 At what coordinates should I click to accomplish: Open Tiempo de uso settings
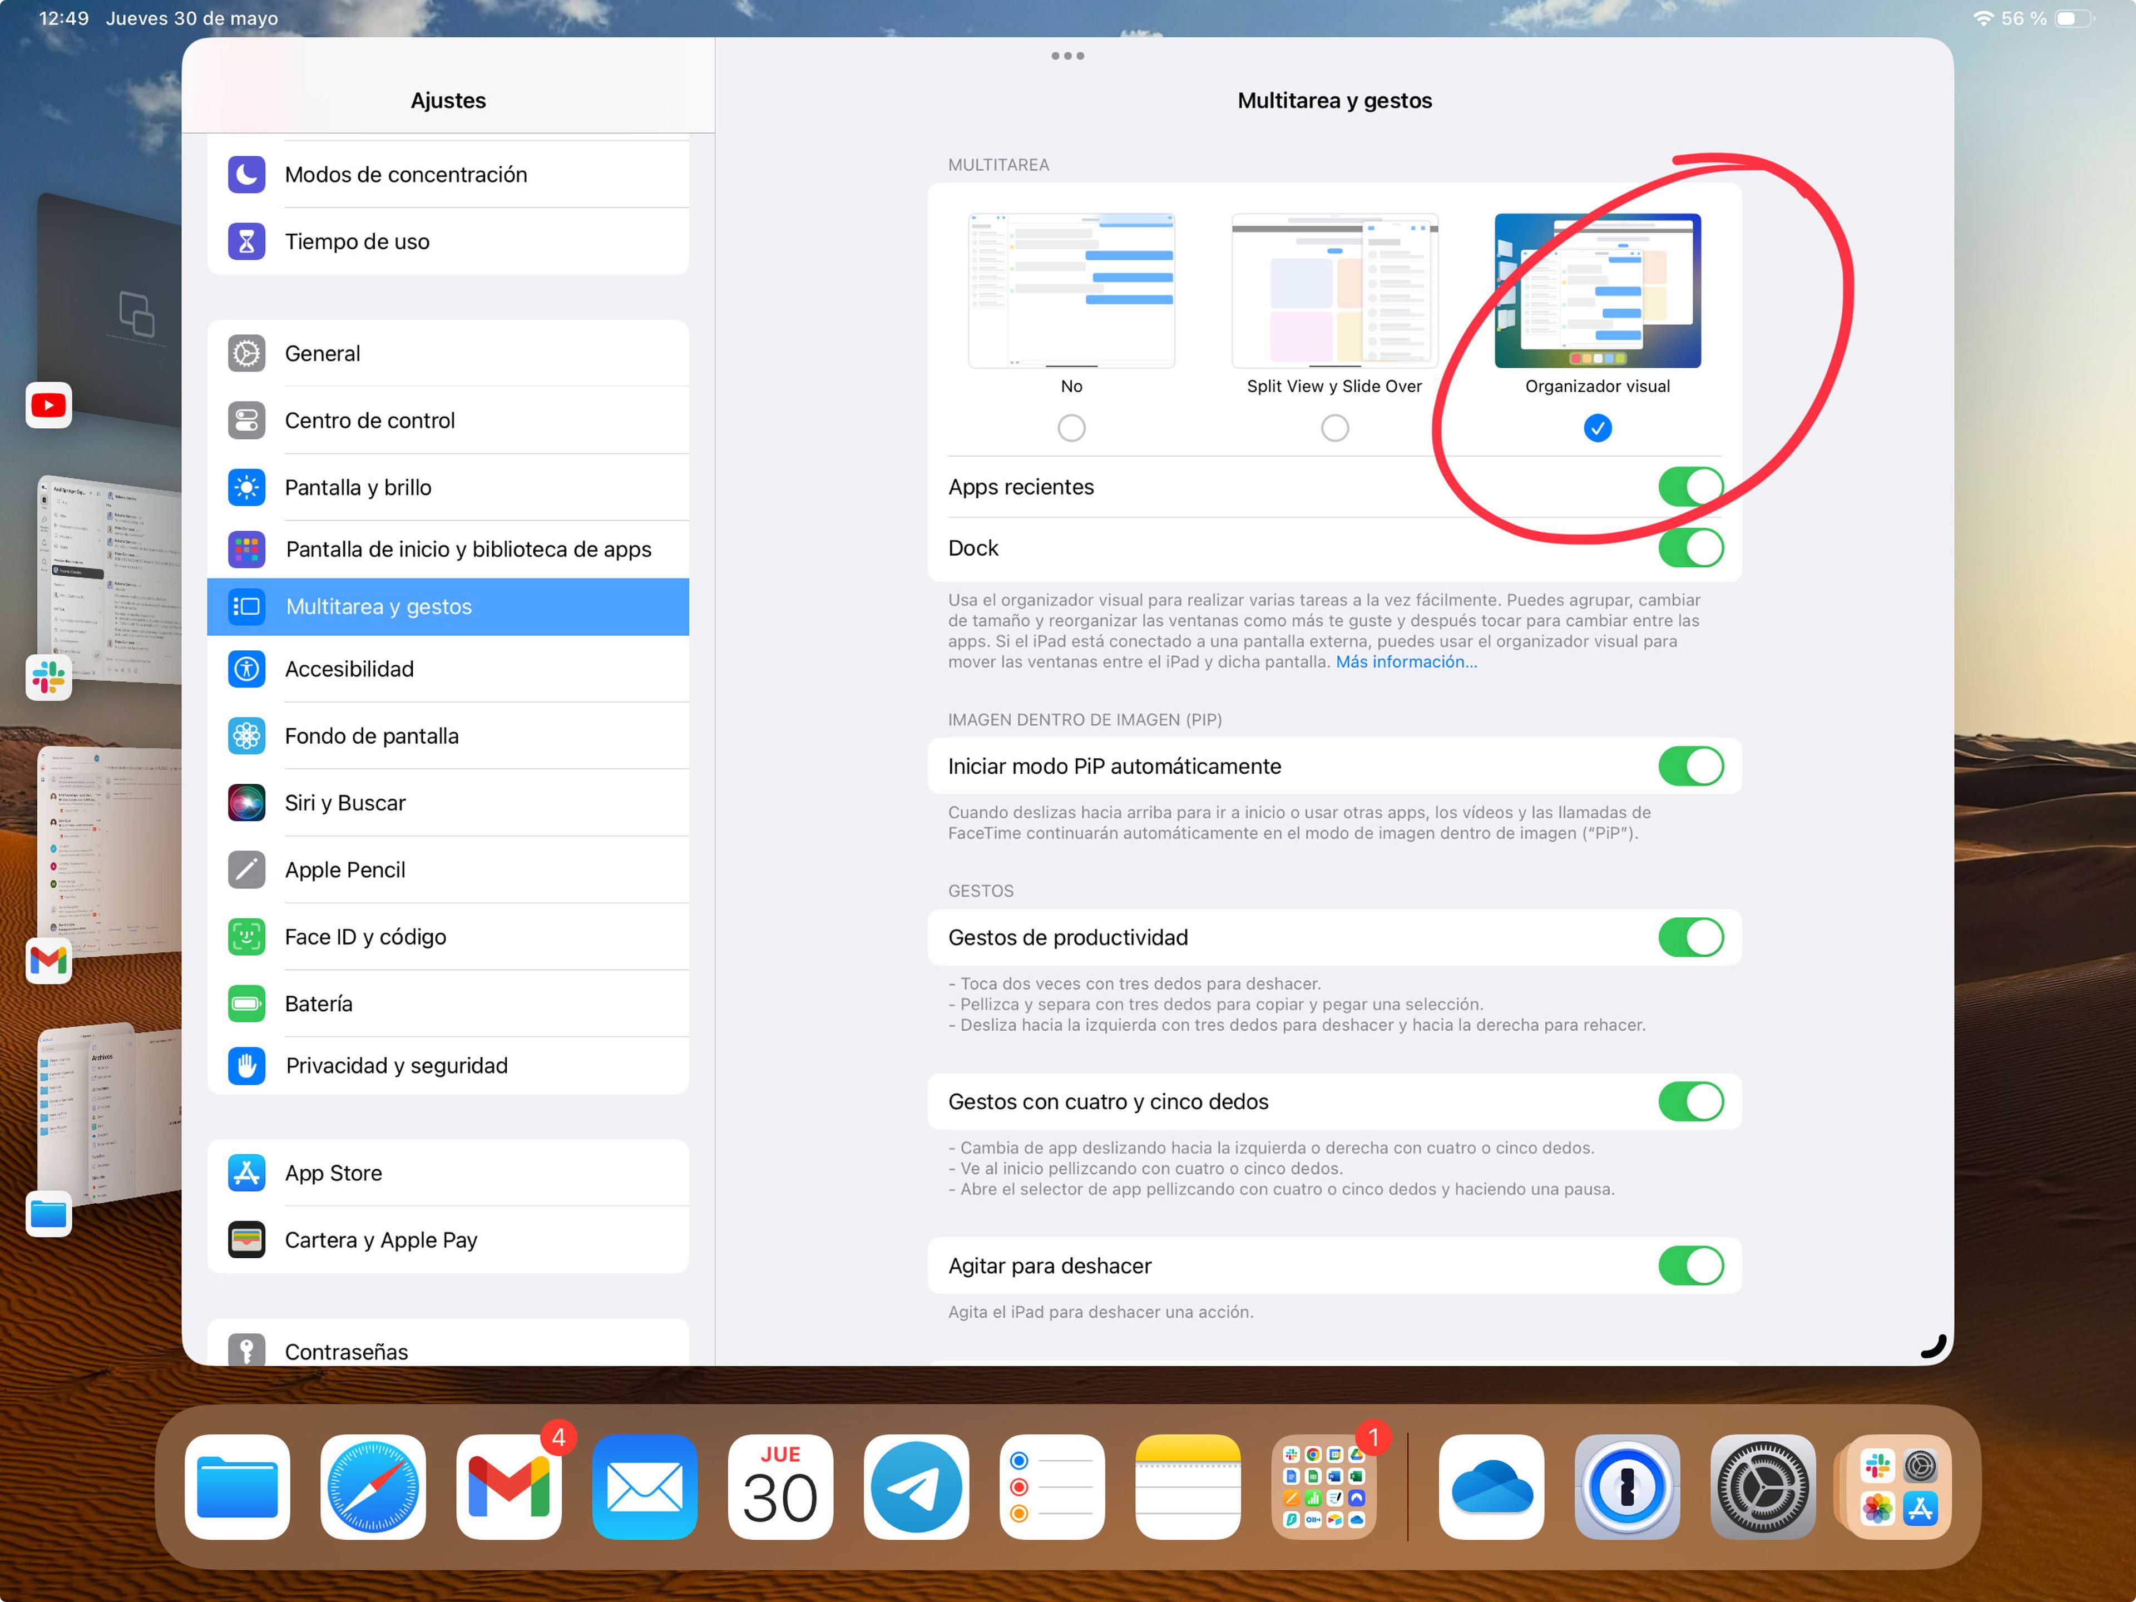(448, 241)
